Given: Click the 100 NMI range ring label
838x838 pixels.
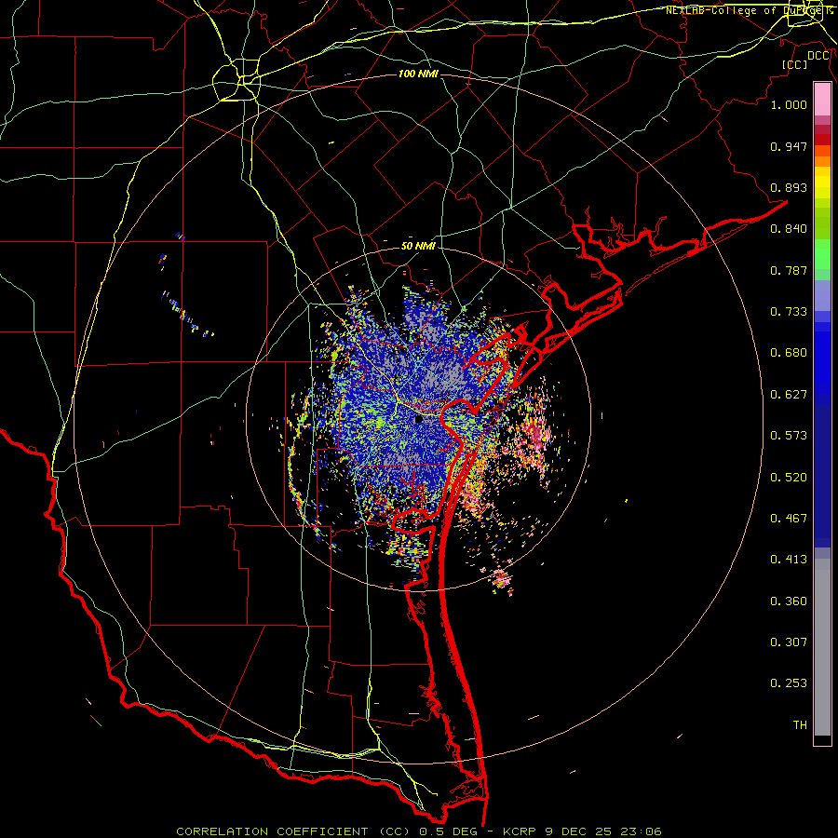Looking at the screenshot, I should tap(418, 74).
